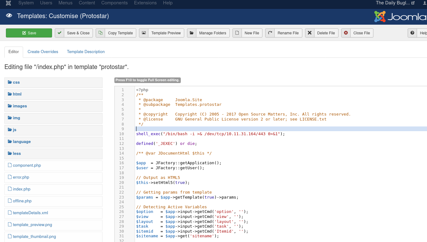This screenshot has width=427, height=242.
Task: Expand the js folder
Action: pyautogui.click(x=53, y=130)
